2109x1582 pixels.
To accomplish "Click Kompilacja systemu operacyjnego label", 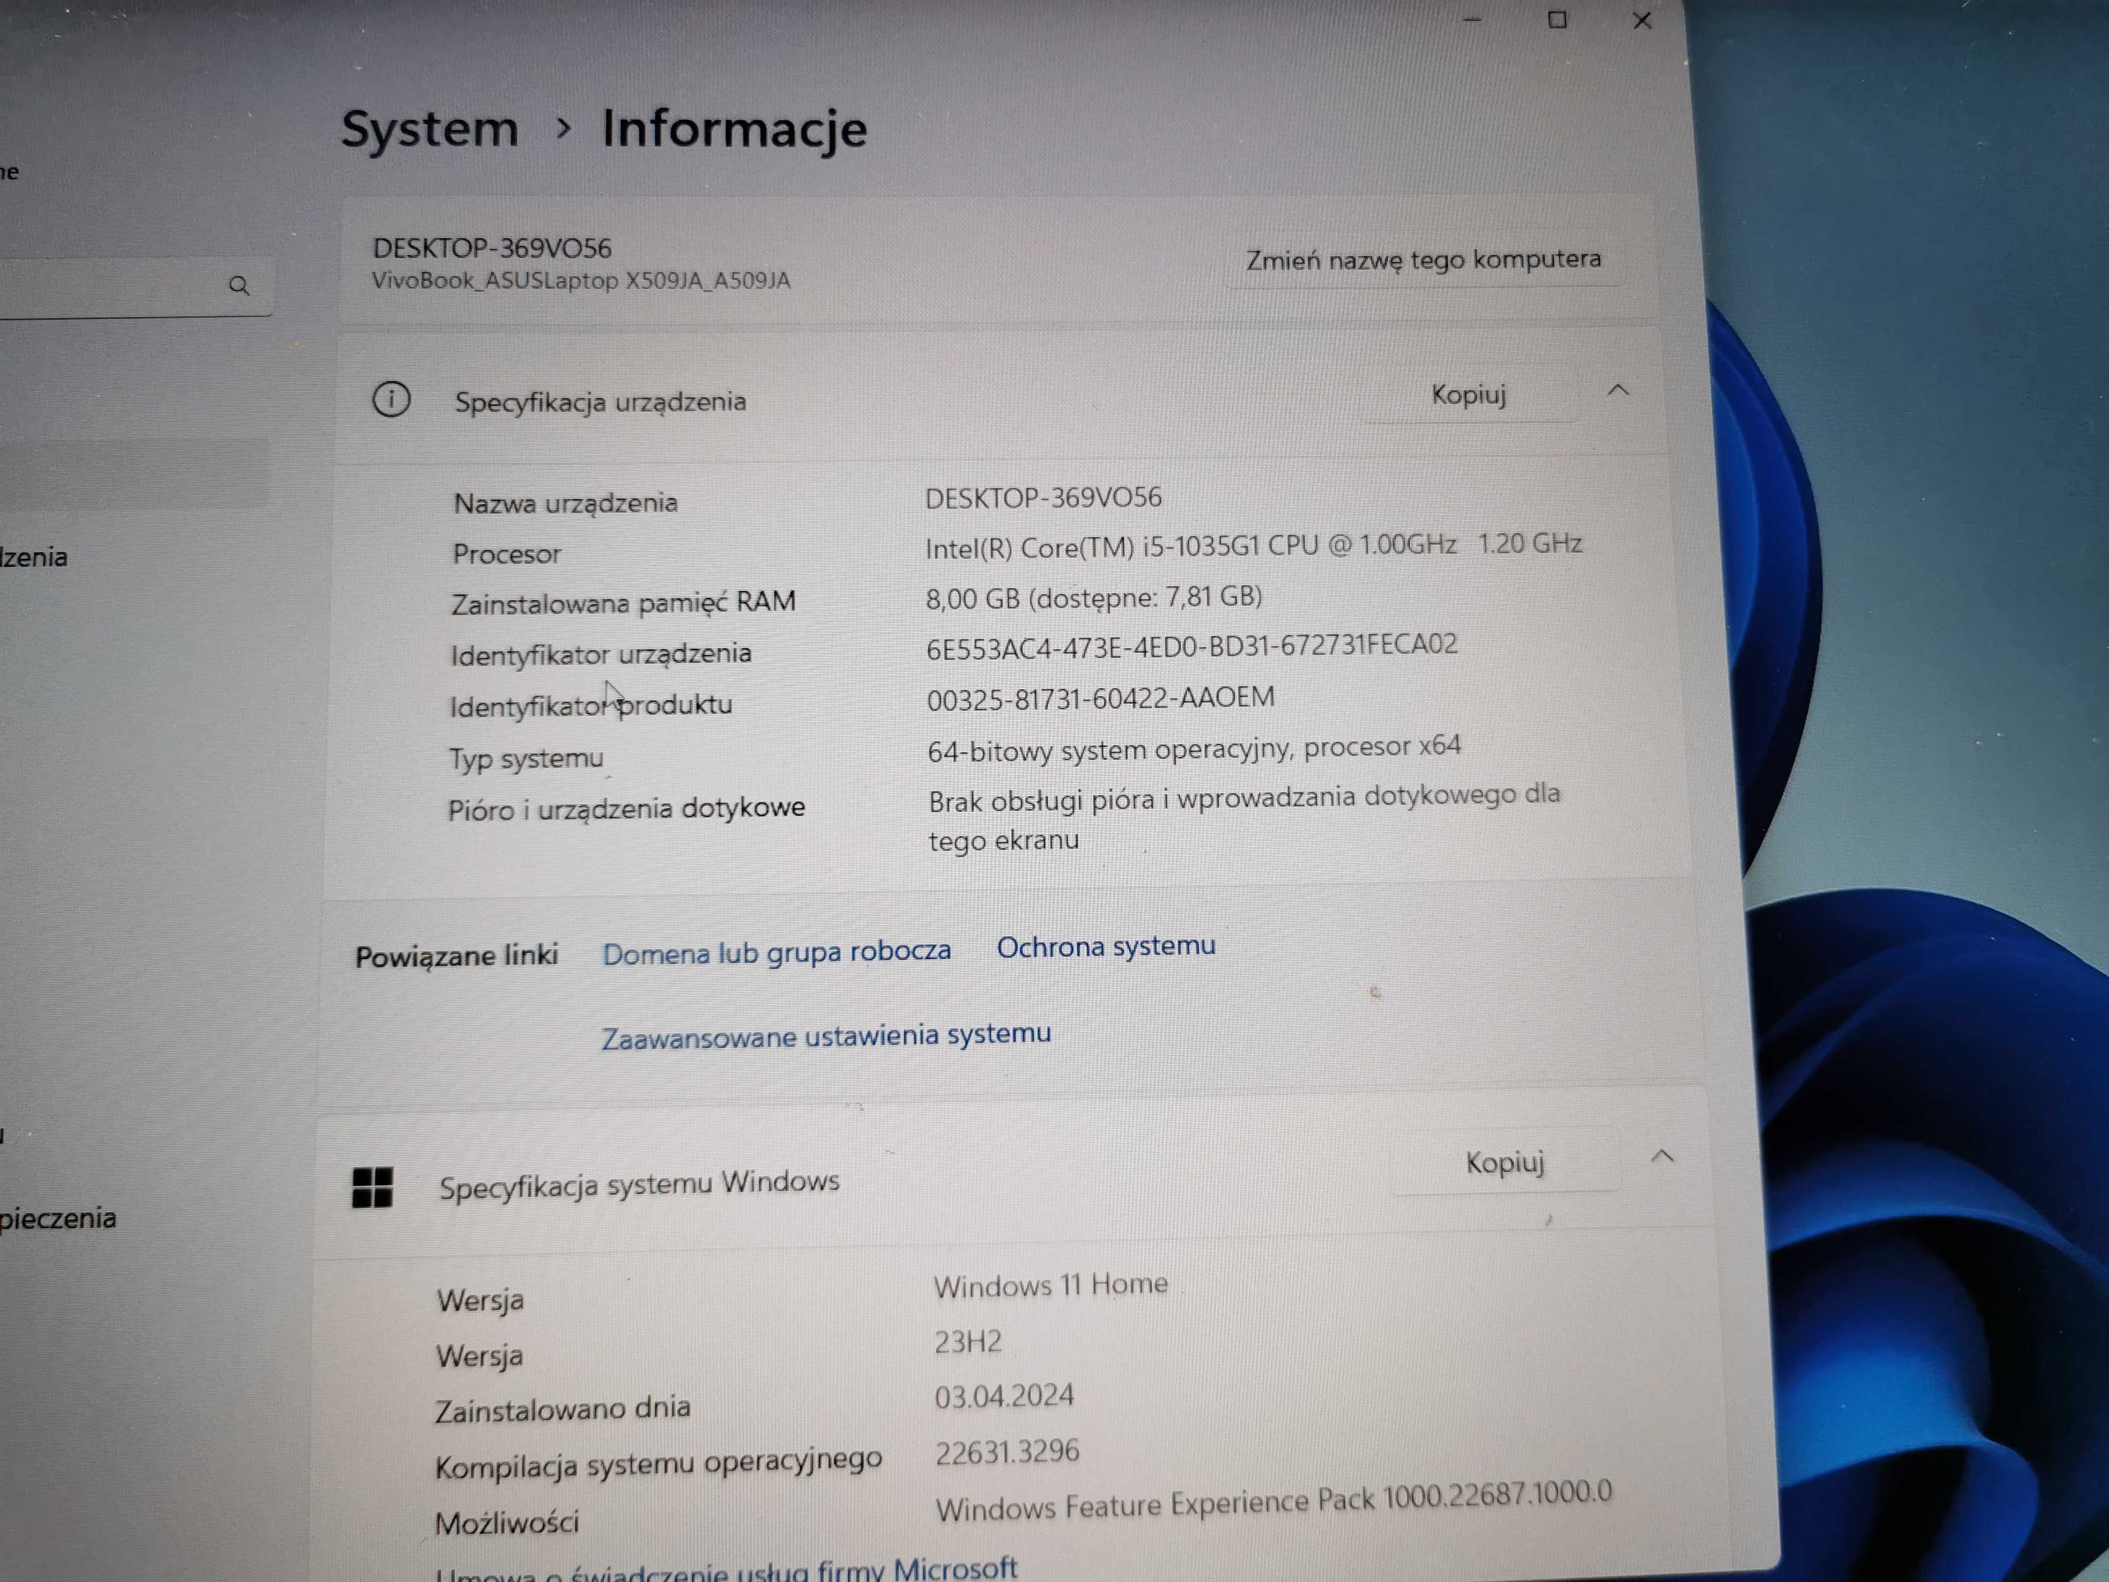I will point(658,1464).
